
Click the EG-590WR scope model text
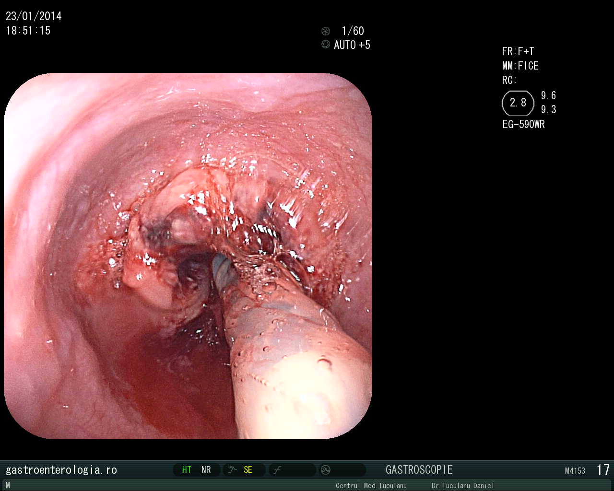tap(524, 124)
